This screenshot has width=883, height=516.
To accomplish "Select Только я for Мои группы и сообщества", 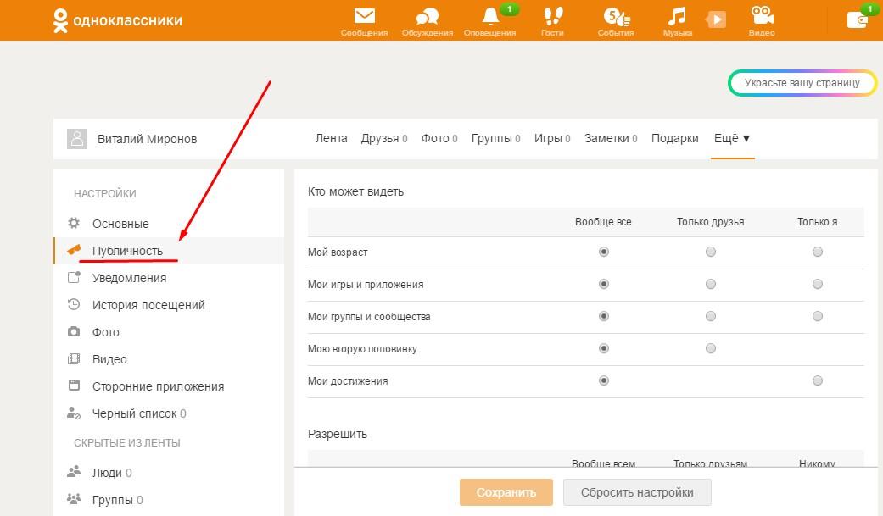I will 817,316.
